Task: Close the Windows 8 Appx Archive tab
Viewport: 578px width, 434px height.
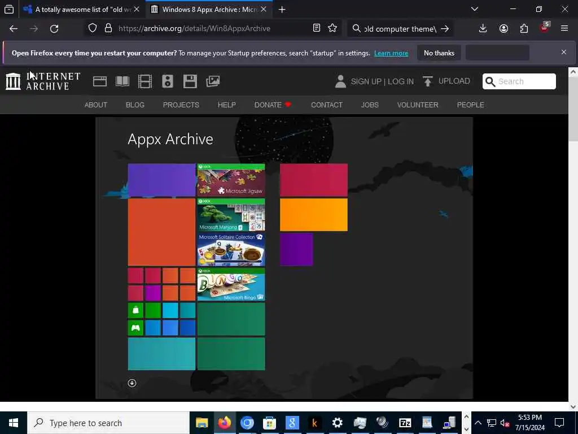Action: [x=264, y=10]
